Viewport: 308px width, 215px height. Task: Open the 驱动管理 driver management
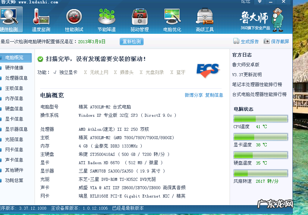[140, 20]
